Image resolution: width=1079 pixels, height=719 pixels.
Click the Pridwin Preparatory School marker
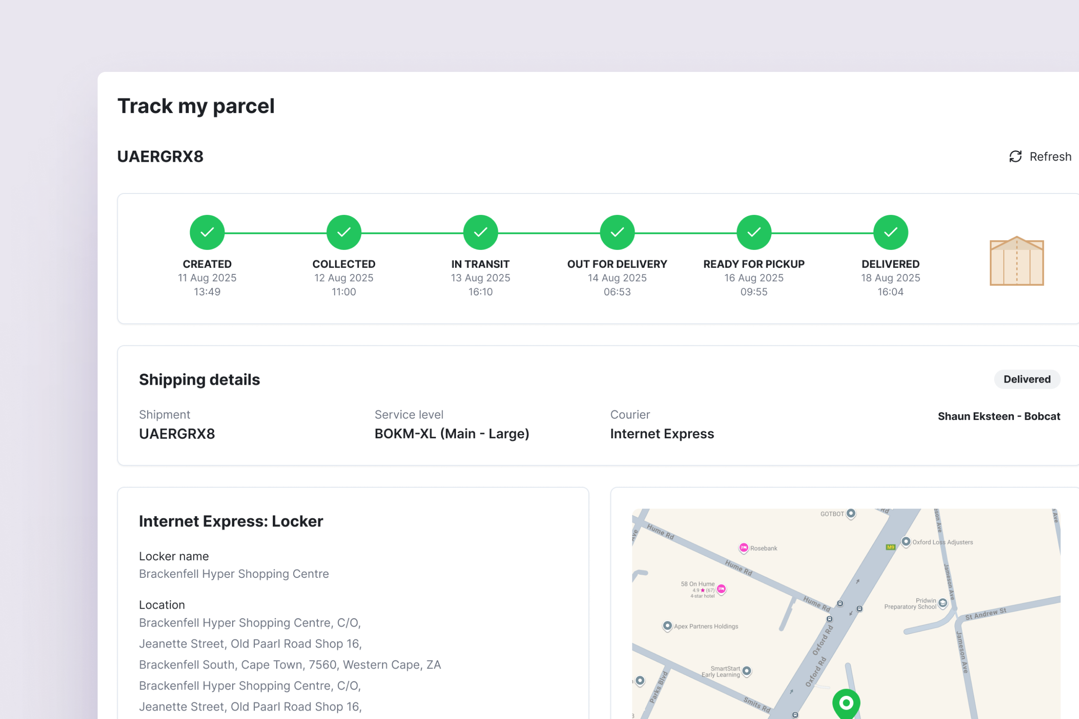point(943,603)
